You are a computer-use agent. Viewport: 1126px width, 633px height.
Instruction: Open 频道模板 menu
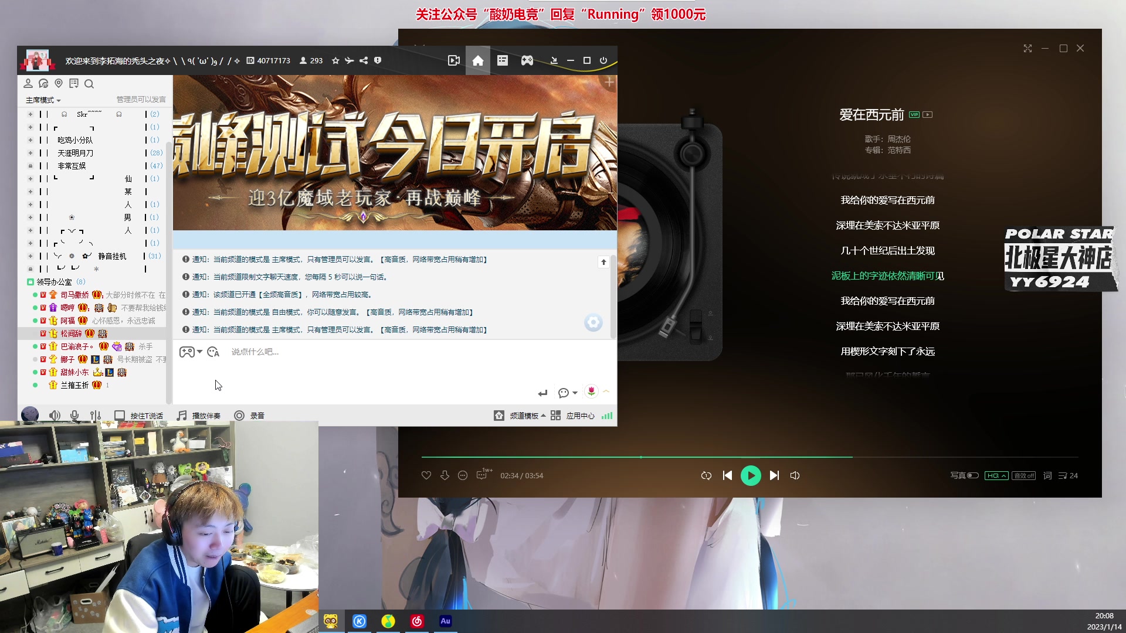tap(523, 416)
